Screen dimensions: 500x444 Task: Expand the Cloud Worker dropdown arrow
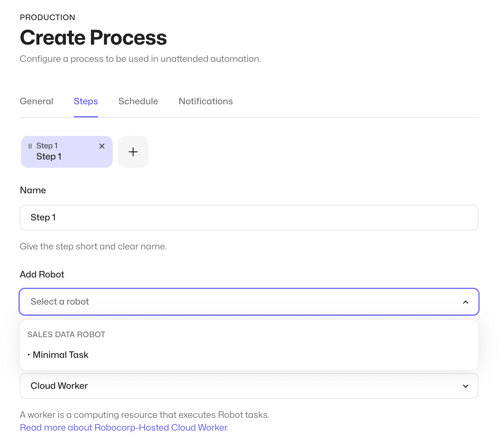pyautogui.click(x=466, y=386)
